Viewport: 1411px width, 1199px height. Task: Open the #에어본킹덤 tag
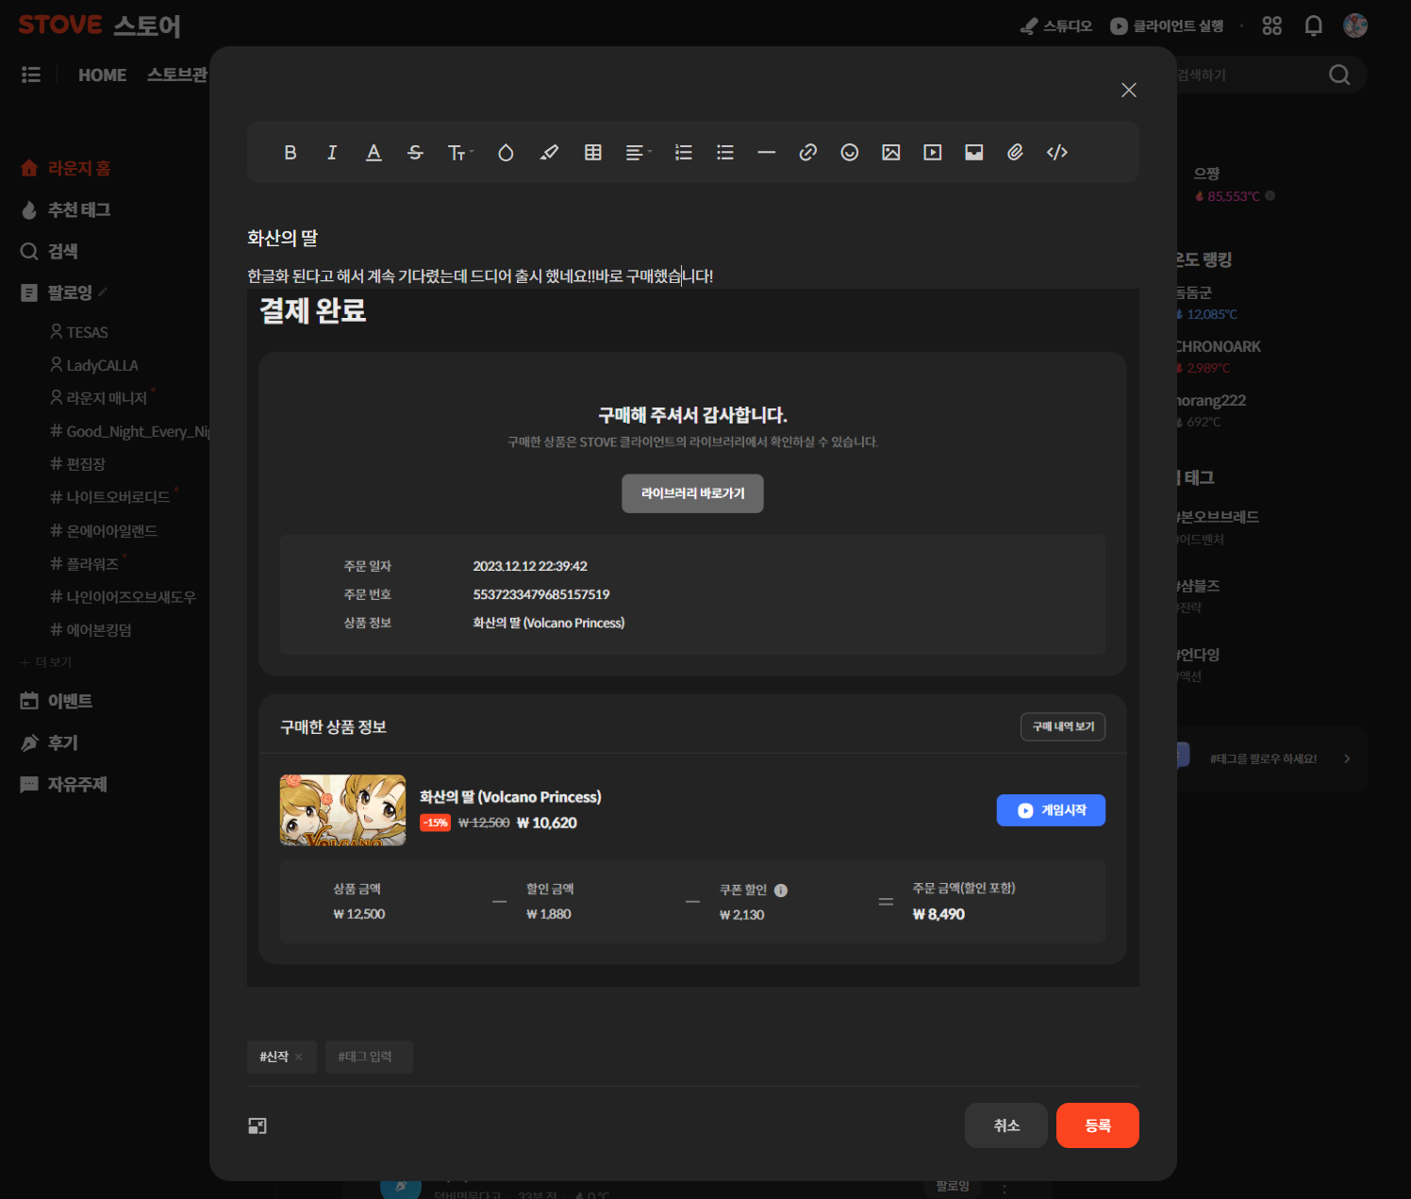point(91,630)
